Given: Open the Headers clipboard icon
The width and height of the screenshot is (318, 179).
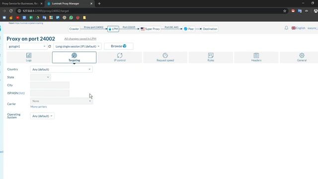Looking at the screenshot, I should click(256, 55).
